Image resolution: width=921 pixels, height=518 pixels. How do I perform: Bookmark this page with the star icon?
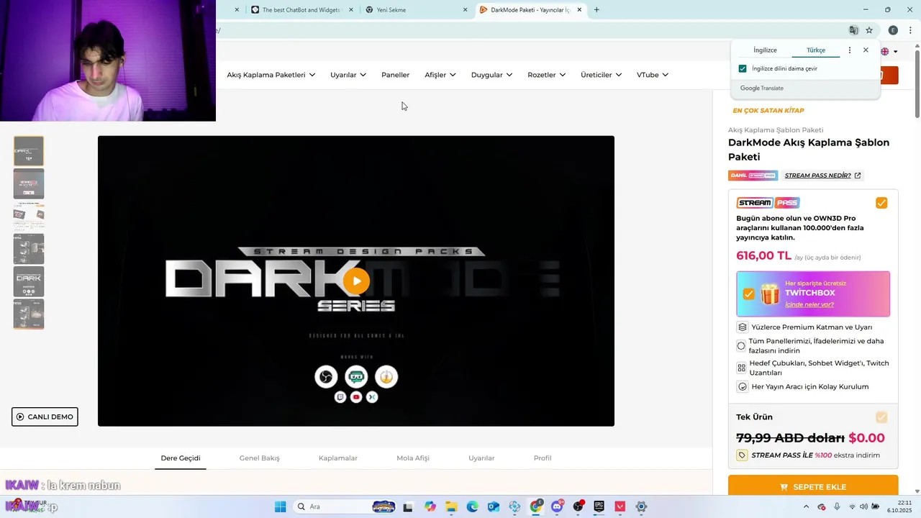point(869,30)
